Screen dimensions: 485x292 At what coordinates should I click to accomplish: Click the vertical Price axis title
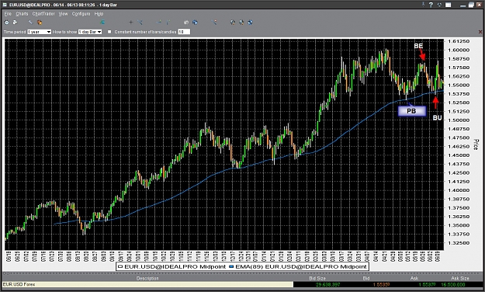pyautogui.click(x=476, y=144)
